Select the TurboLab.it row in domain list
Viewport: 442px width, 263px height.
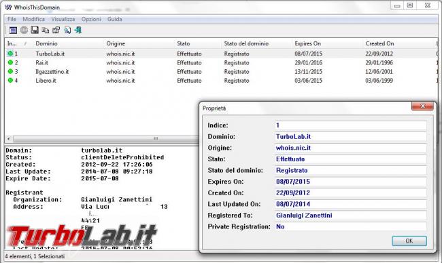click(221, 54)
